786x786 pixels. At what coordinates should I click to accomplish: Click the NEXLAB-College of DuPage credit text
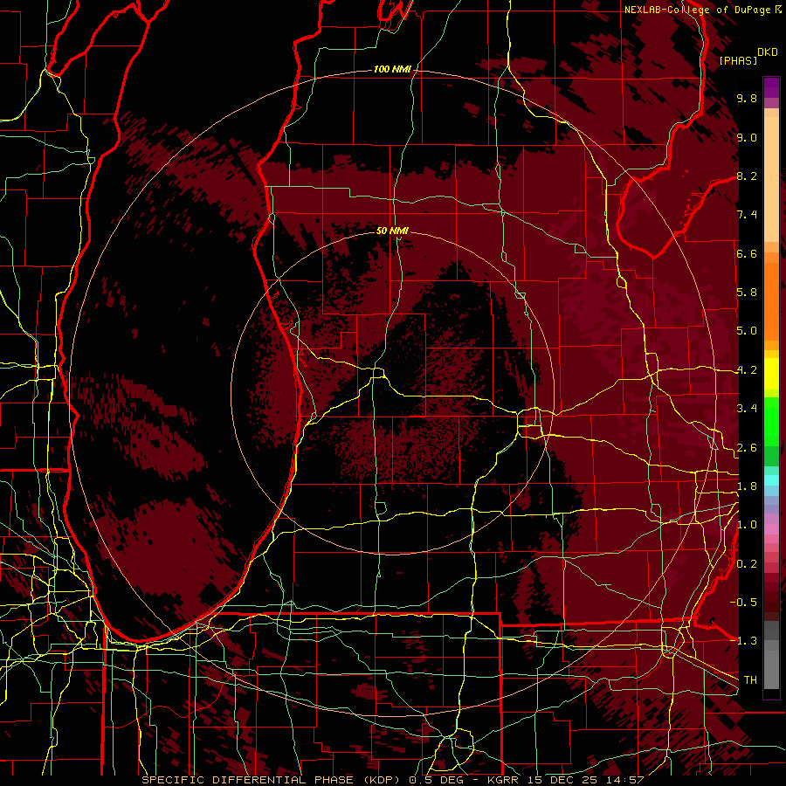pos(699,10)
